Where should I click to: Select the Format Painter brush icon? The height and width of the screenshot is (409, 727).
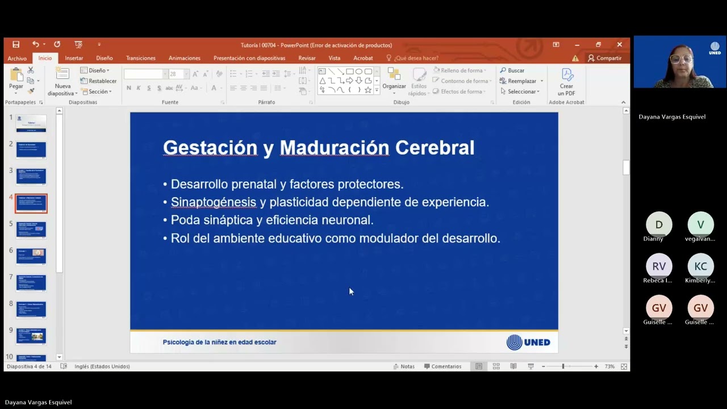pos(31,91)
